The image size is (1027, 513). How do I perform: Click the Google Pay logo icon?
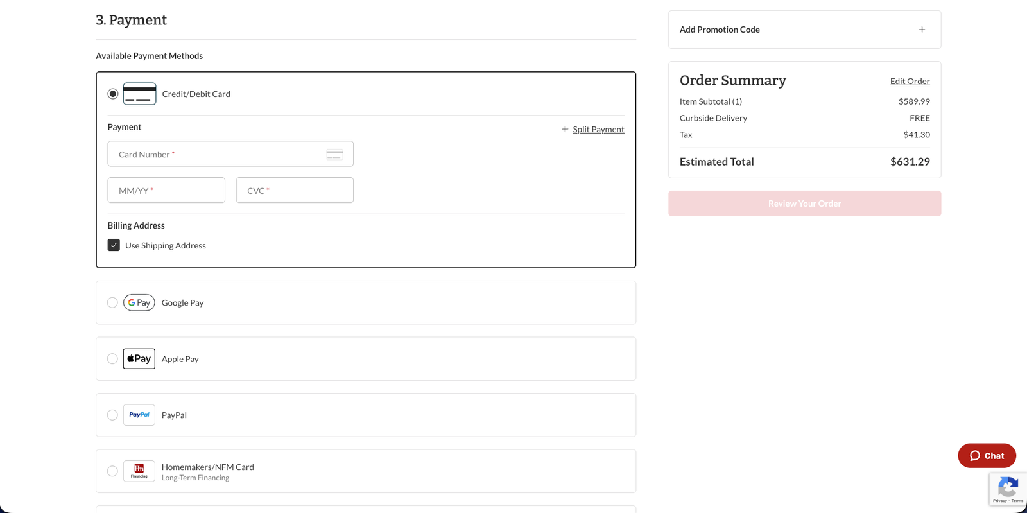139,302
